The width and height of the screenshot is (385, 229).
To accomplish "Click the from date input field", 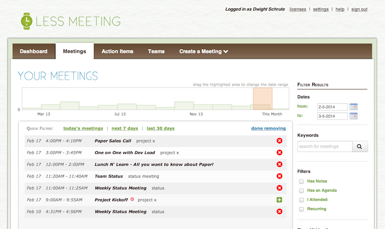I will 332,107.
